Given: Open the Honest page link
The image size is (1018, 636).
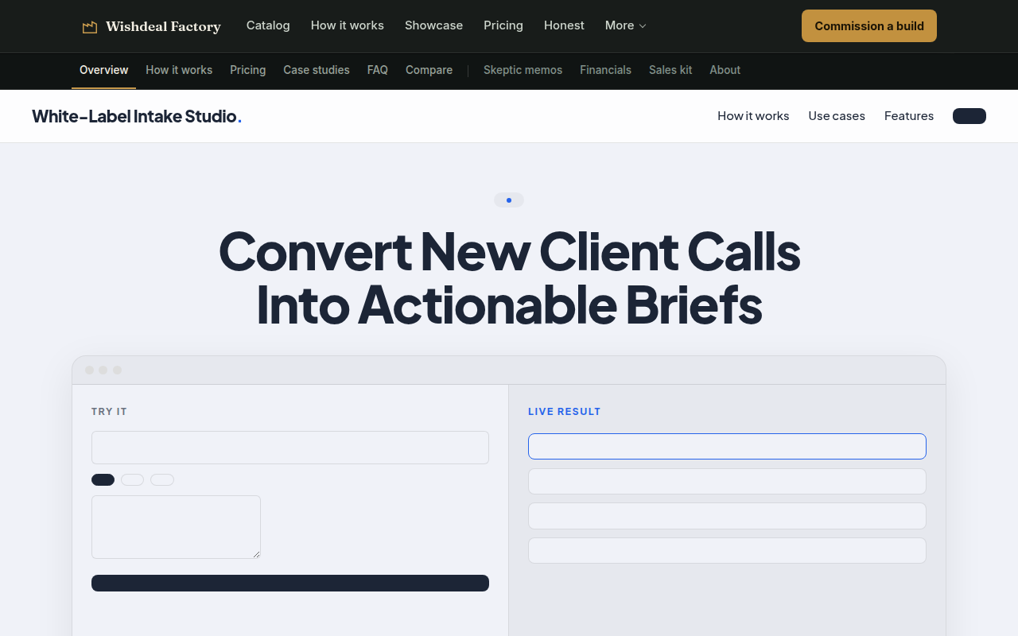Looking at the screenshot, I should coord(564,25).
